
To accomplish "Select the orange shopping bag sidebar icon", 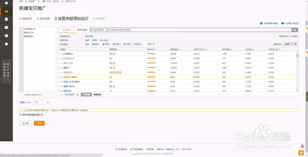I will (6, 11).
